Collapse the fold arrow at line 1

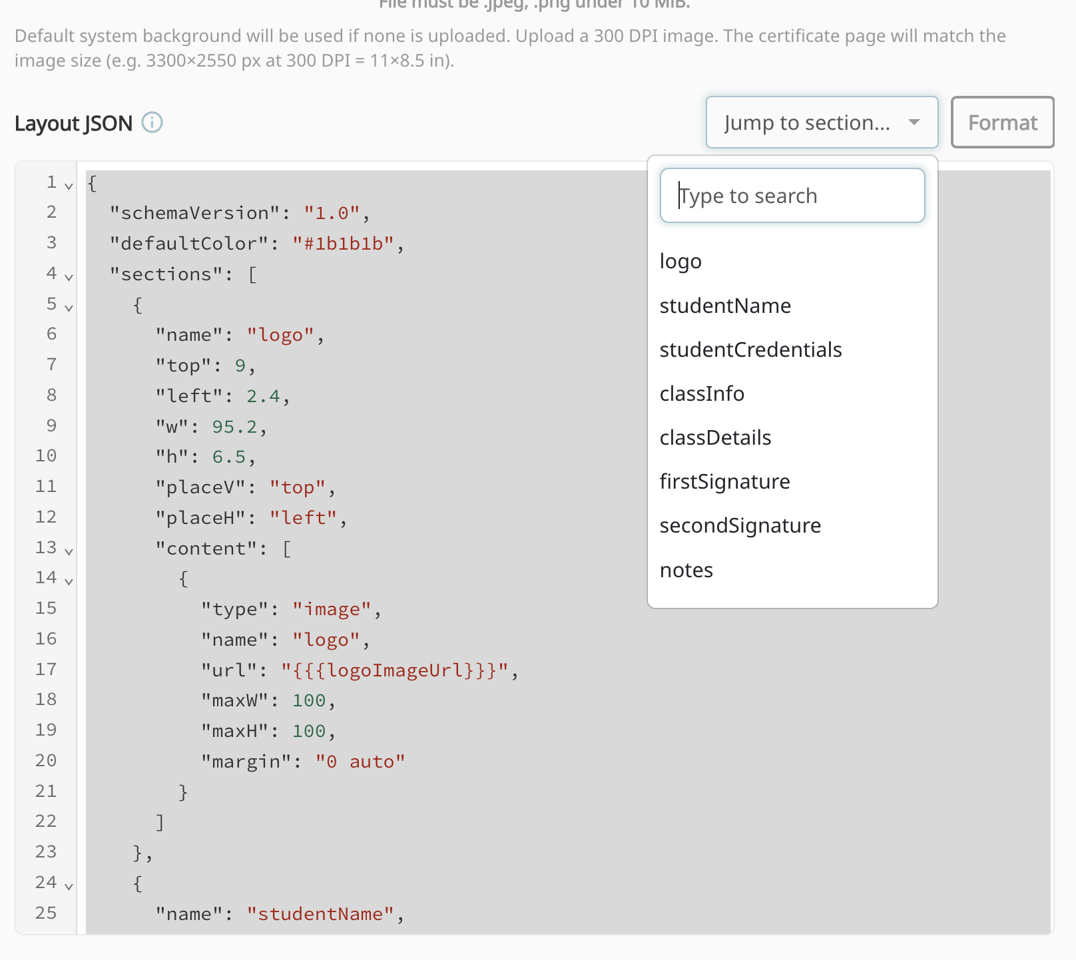tap(69, 186)
